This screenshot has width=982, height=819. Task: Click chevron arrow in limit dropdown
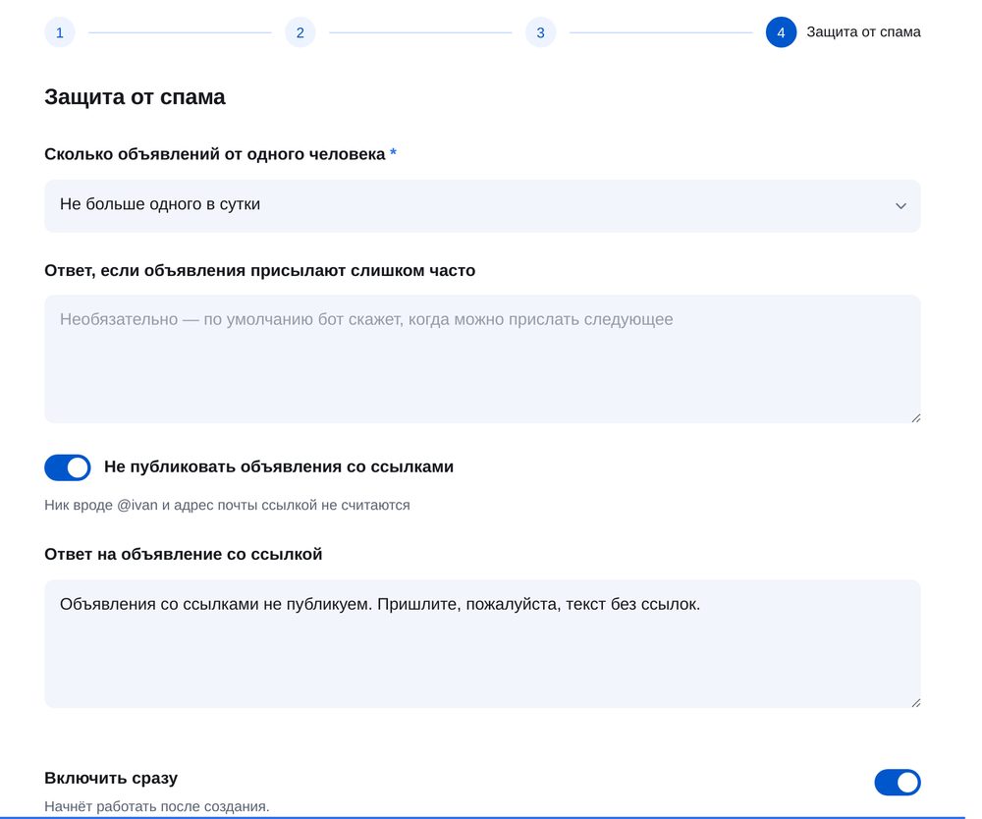tap(900, 206)
